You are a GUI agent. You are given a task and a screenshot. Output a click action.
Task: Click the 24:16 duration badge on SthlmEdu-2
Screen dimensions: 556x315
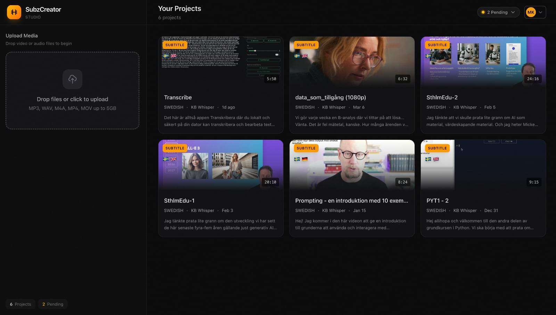coord(533,79)
